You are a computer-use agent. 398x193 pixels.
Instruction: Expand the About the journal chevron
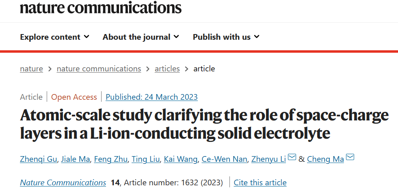pos(176,37)
